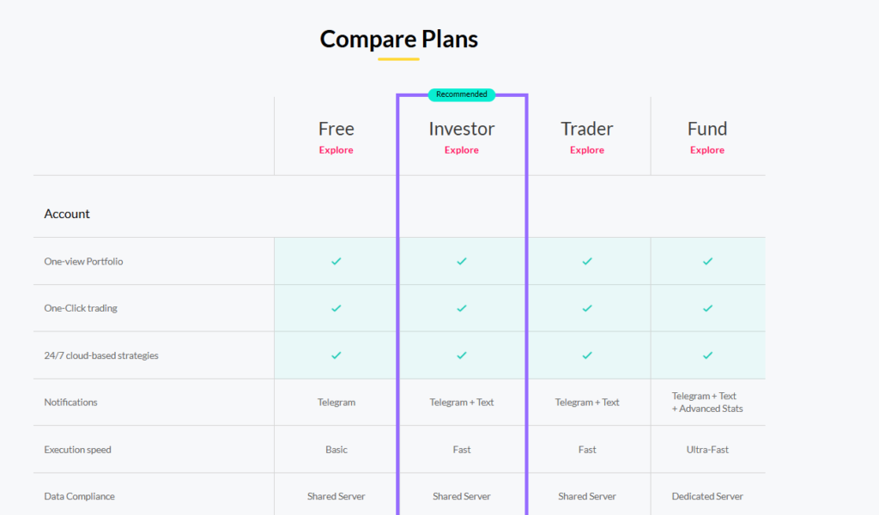Open Explore link under Free plan
The width and height of the screenshot is (879, 515).
point(336,150)
